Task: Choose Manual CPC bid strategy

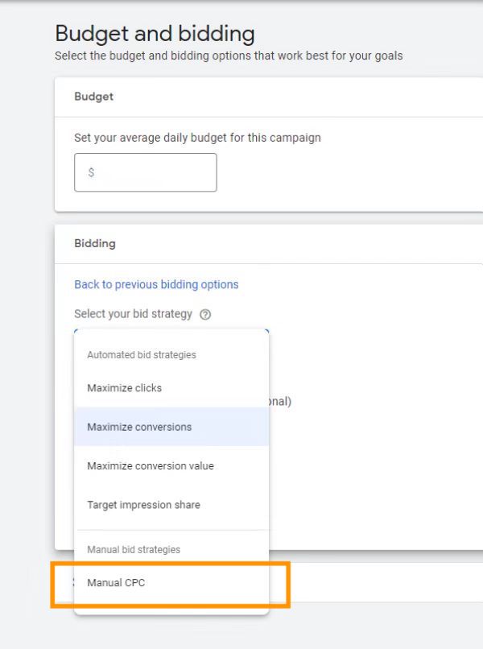Action: (x=116, y=583)
